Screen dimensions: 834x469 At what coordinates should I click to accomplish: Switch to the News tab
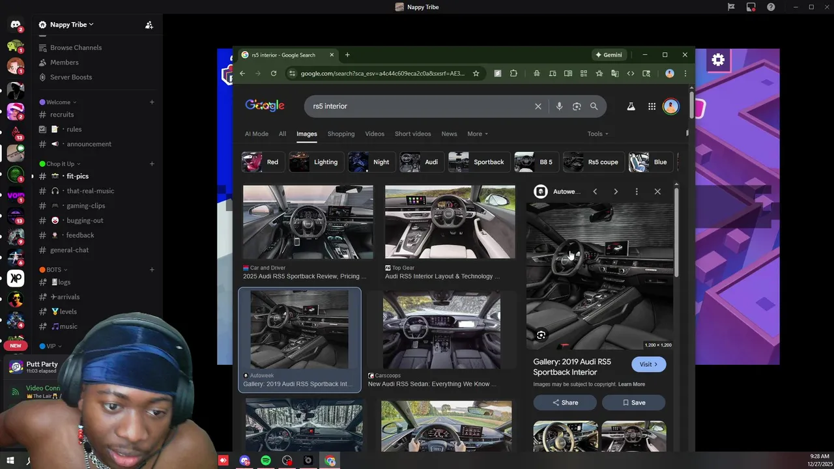click(449, 134)
